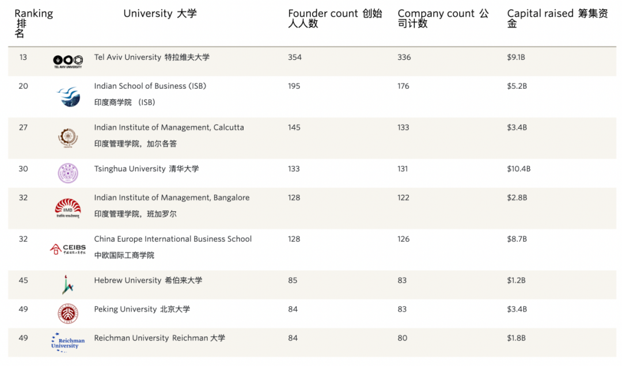
Task: Click the University column header
Action: (160, 13)
